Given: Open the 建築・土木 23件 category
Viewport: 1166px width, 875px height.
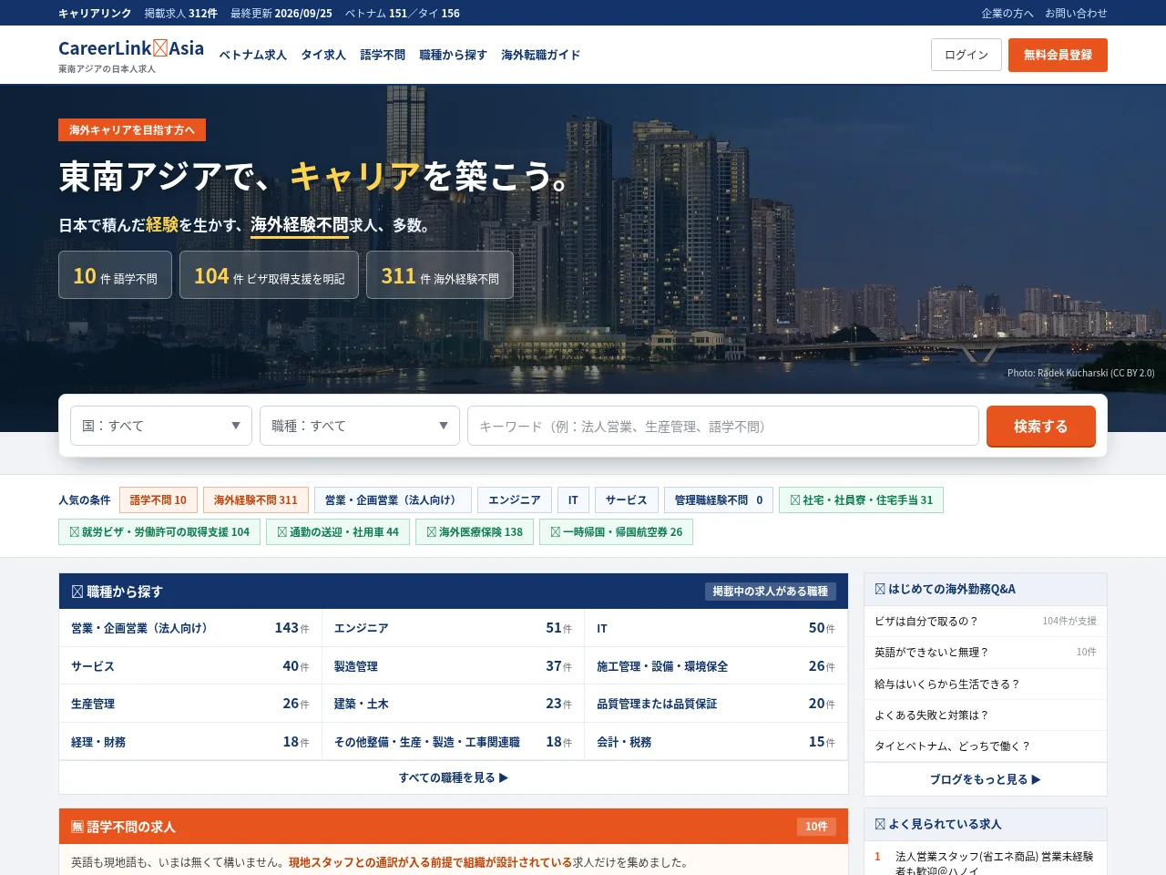Looking at the screenshot, I should pos(453,704).
